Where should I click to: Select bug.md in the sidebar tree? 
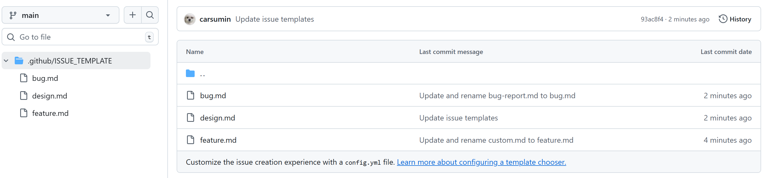pyautogui.click(x=45, y=78)
